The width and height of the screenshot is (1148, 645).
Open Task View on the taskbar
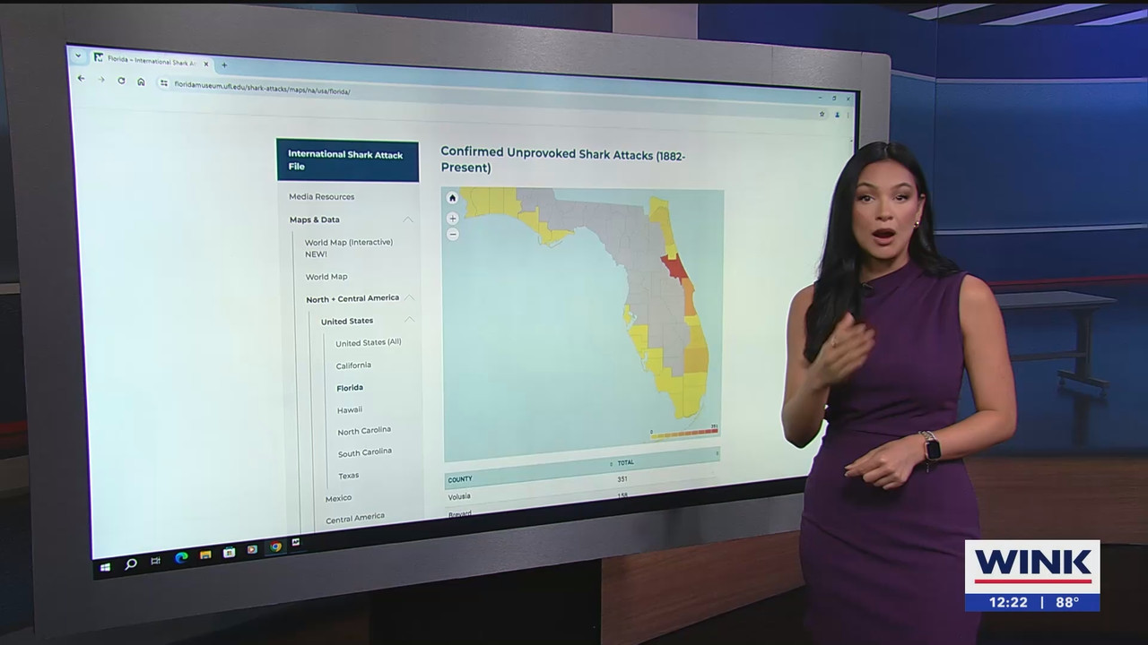(155, 561)
